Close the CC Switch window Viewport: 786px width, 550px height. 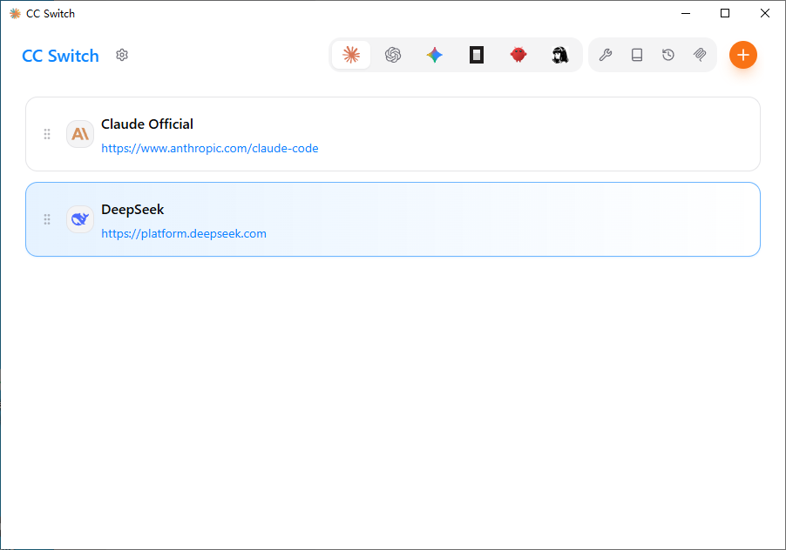coord(765,14)
